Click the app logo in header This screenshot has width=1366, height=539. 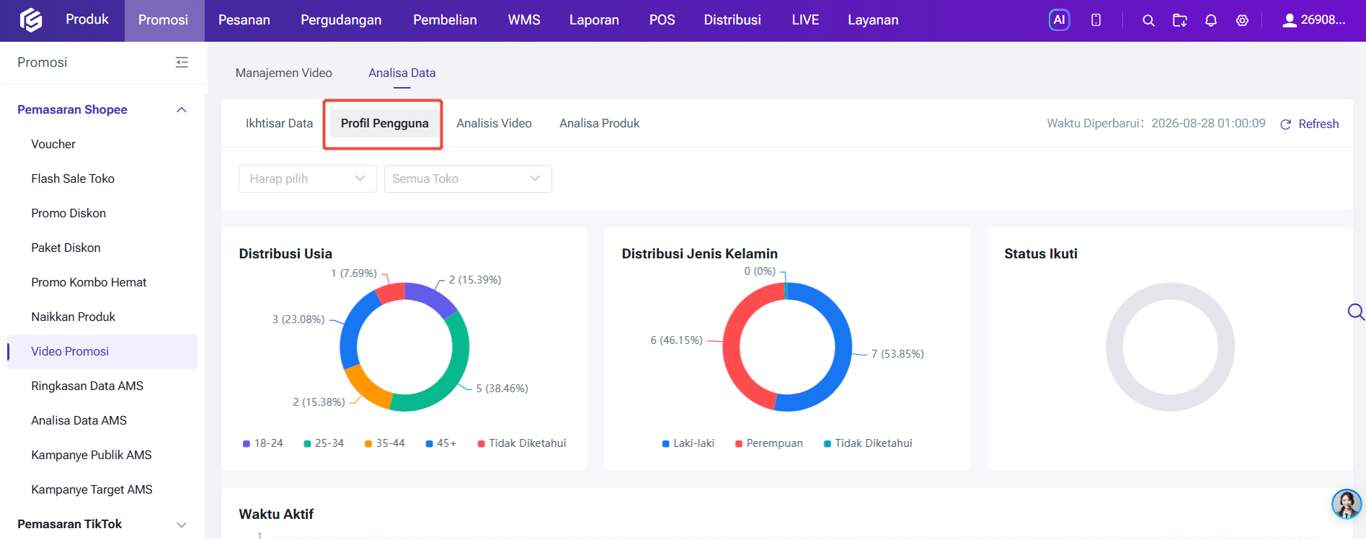coord(31,20)
